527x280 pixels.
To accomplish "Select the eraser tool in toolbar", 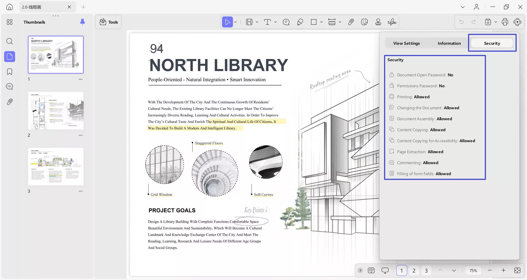I will pyautogui.click(x=300, y=22).
